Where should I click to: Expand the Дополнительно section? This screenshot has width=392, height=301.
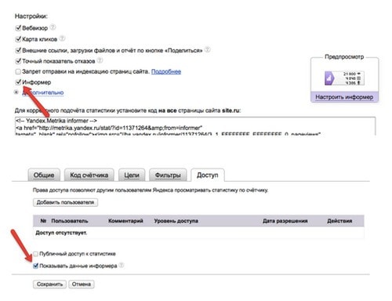pyautogui.click(x=43, y=92)
